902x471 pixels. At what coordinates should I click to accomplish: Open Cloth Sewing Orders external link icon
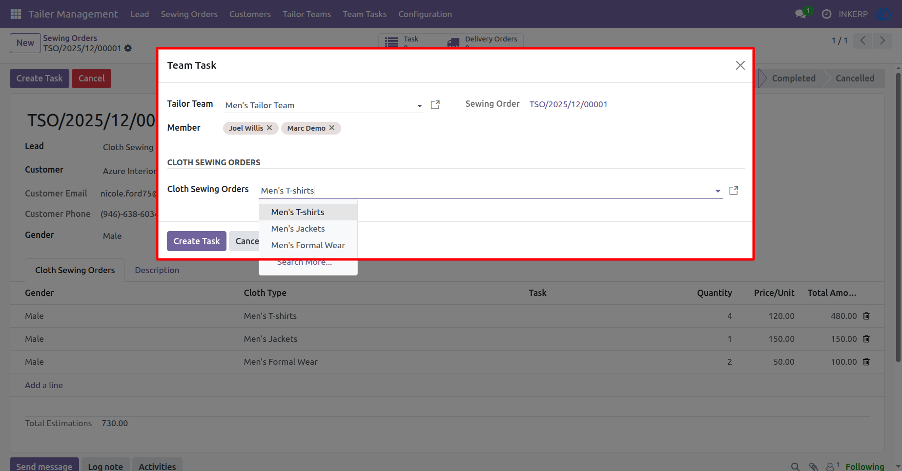(x=734, y=191)
